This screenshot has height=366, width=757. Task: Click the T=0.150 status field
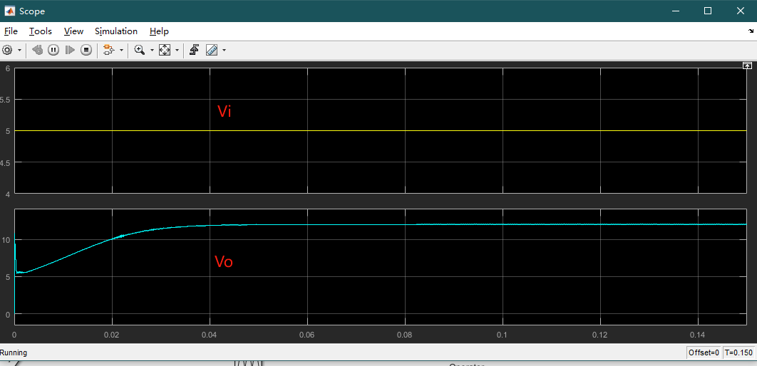tap(738, 352)
